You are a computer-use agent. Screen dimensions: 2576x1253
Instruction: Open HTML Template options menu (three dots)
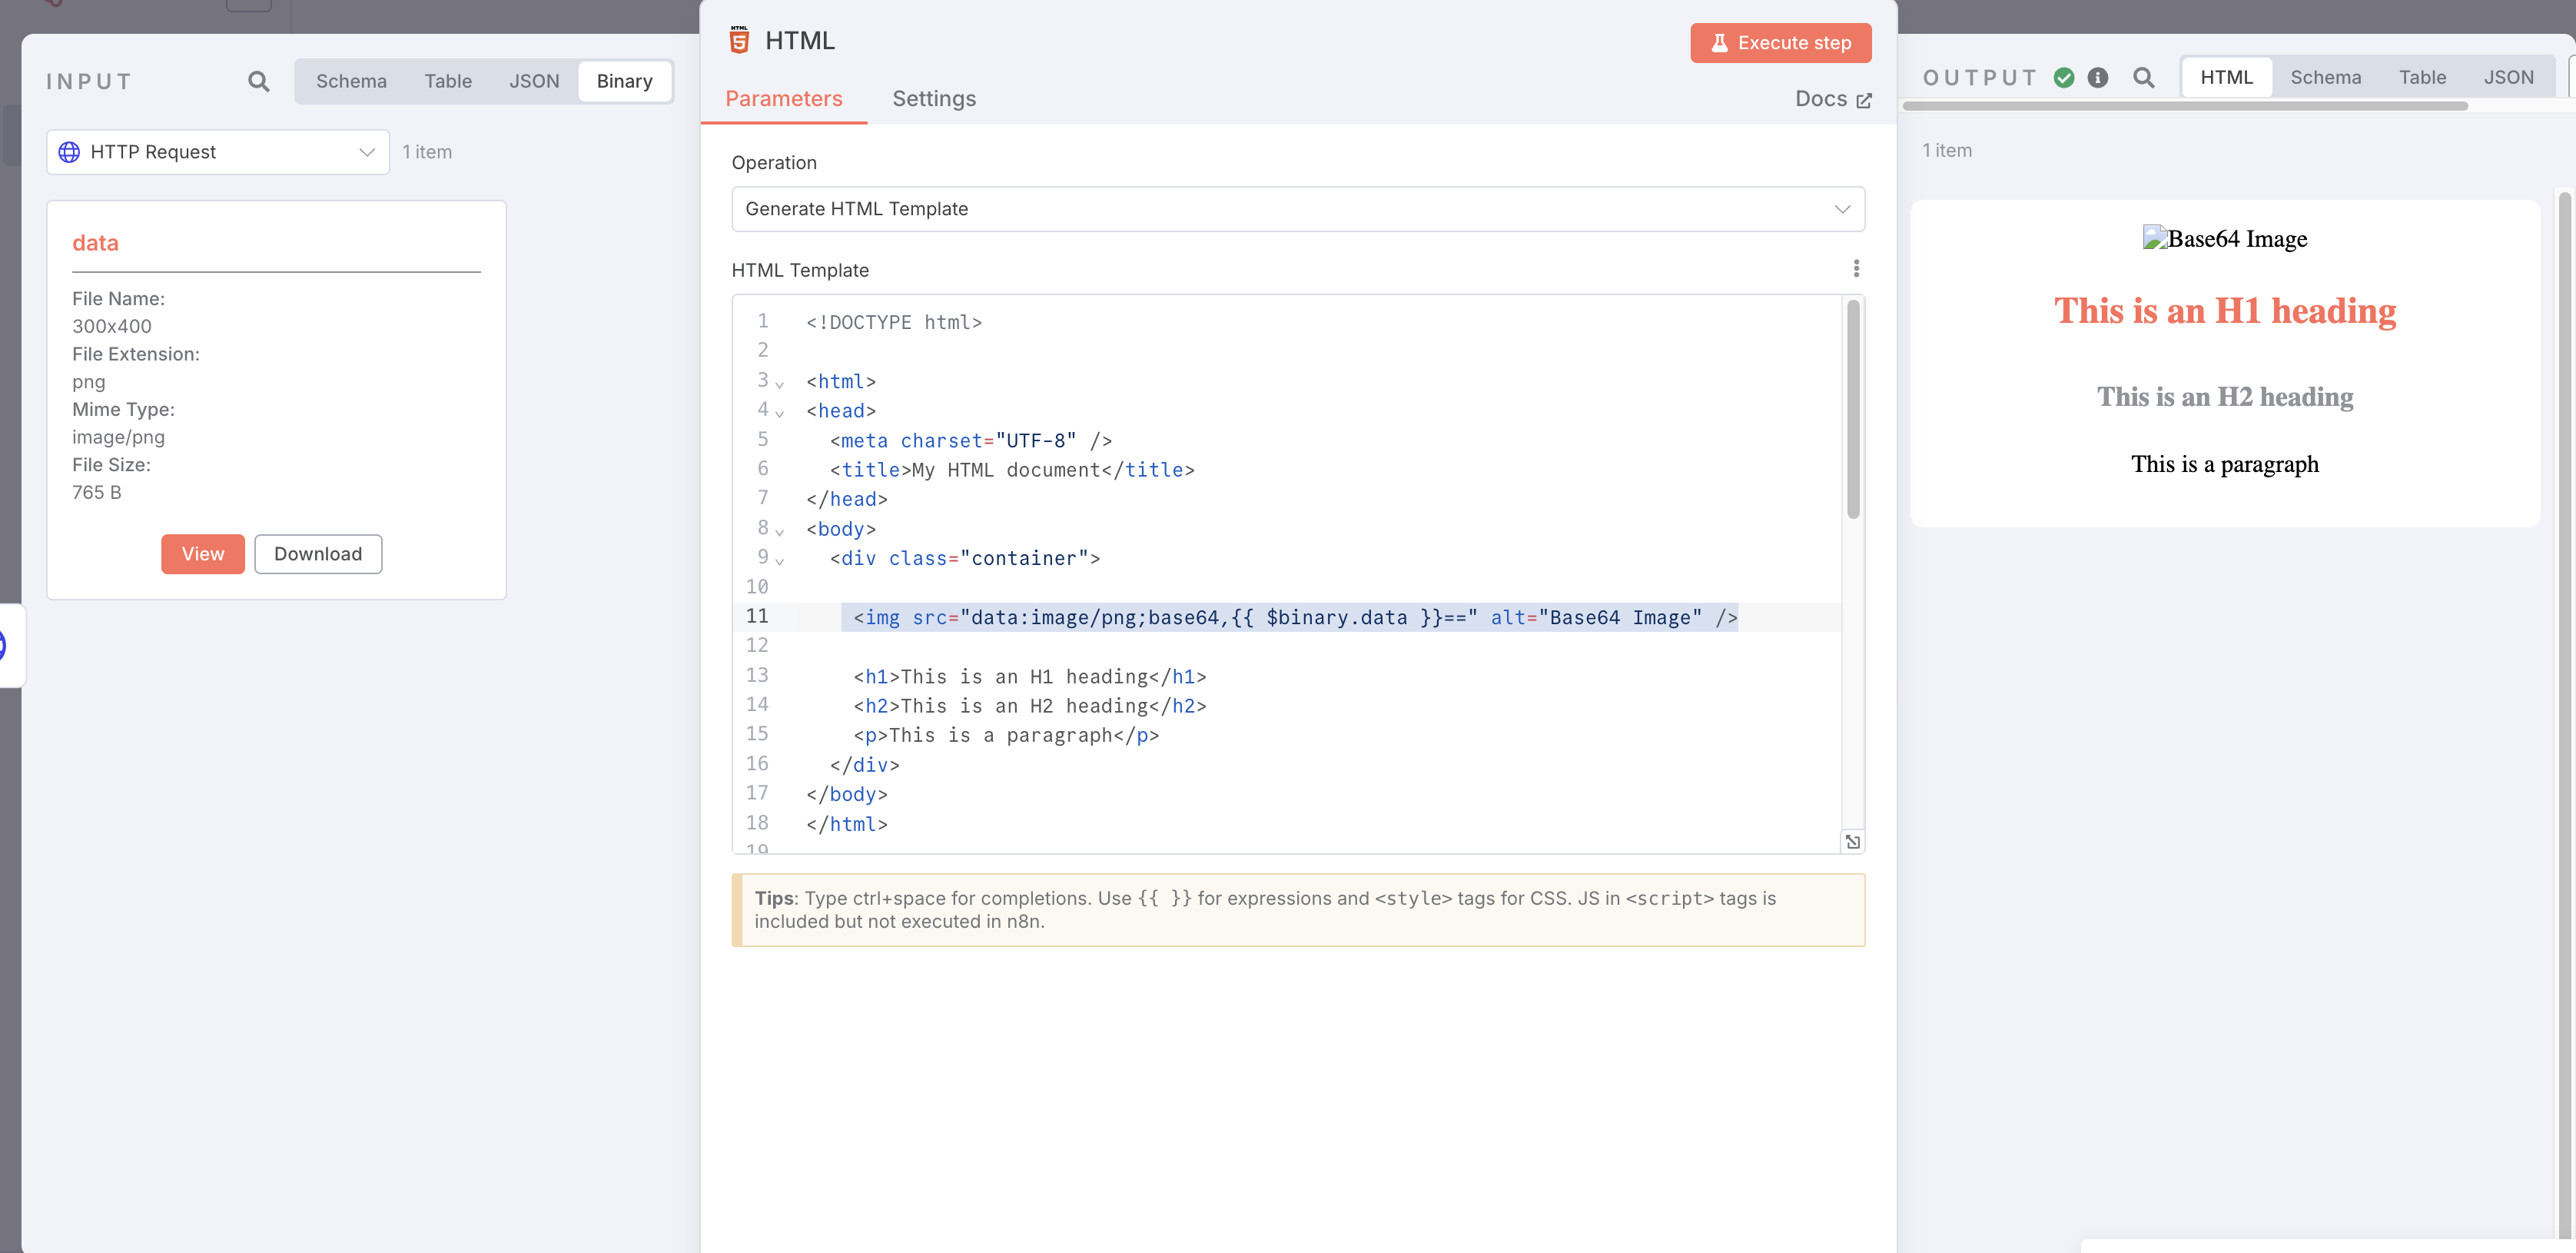coord(1856,268)
